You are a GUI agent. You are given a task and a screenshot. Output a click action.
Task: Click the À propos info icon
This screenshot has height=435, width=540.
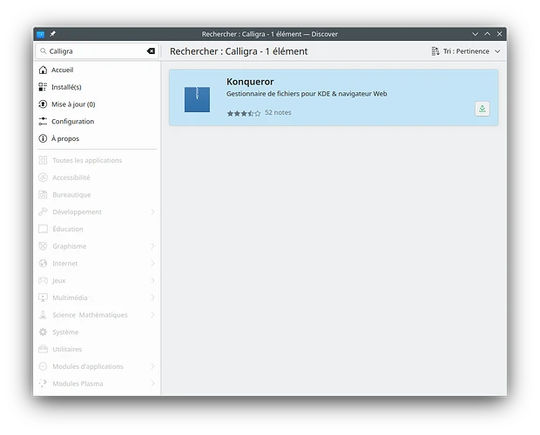pos(43,138)
